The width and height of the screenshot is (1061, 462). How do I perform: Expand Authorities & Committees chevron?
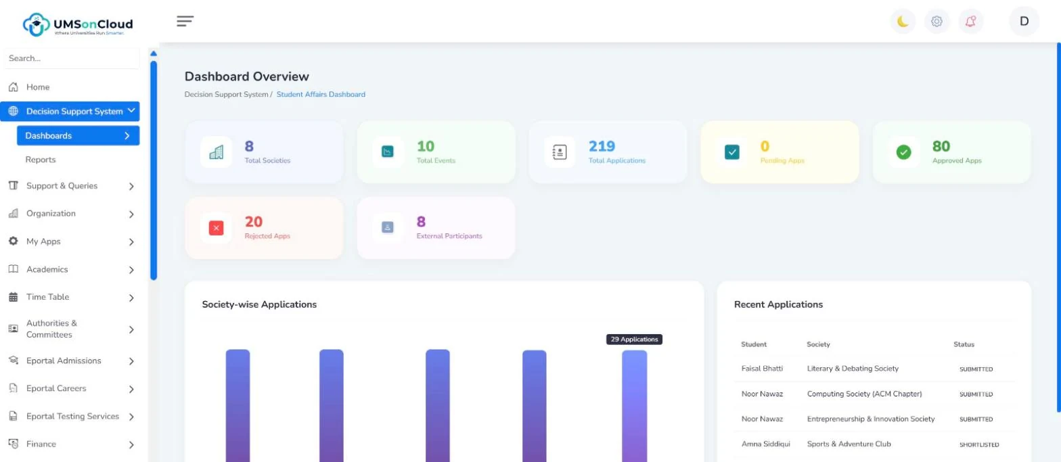(x=131, y=329)
